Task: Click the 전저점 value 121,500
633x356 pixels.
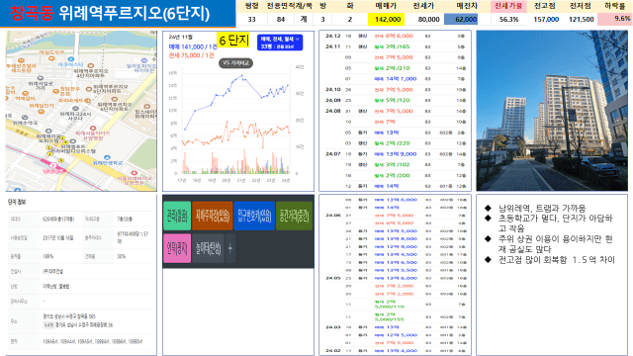Action: (x=581, y=19)
